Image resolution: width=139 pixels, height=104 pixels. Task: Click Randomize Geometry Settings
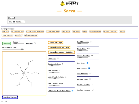(62, 52)
